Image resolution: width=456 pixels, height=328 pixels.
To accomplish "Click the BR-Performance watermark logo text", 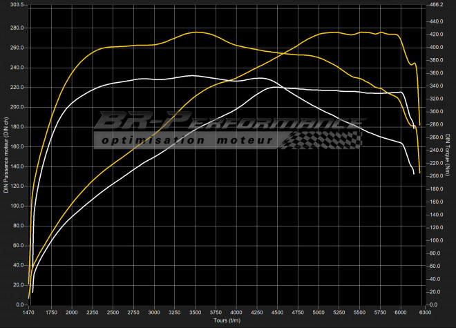I will coord(228,122).
